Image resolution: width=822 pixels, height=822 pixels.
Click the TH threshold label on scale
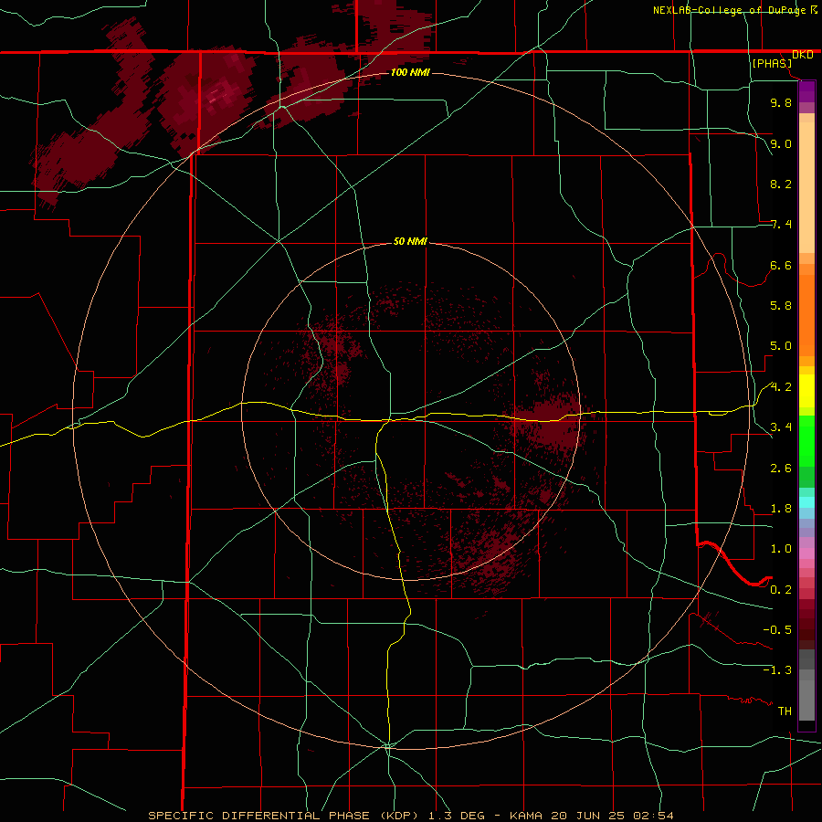785,711
